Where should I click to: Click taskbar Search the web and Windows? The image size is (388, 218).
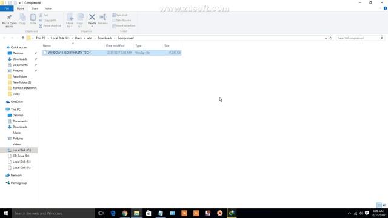click(x=53, y=213)
